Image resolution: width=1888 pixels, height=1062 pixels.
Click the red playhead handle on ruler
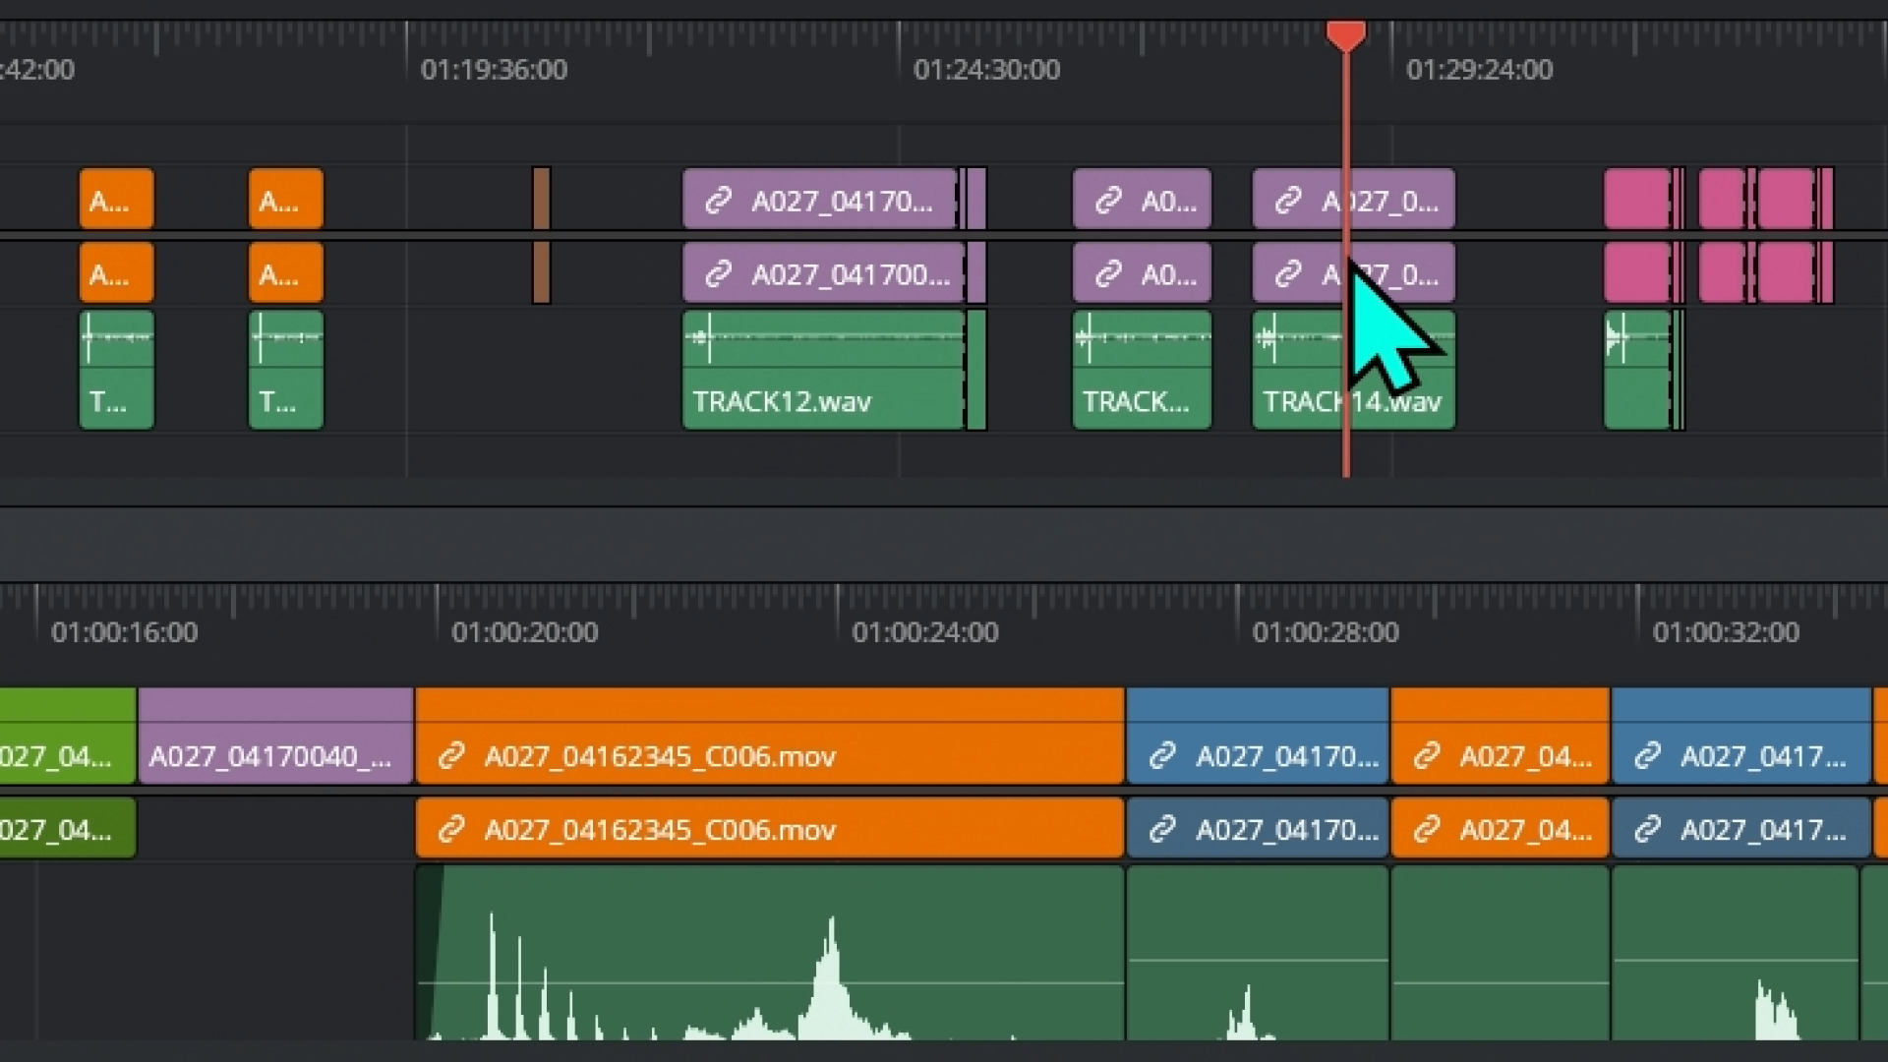click(x=1345, y=36)
